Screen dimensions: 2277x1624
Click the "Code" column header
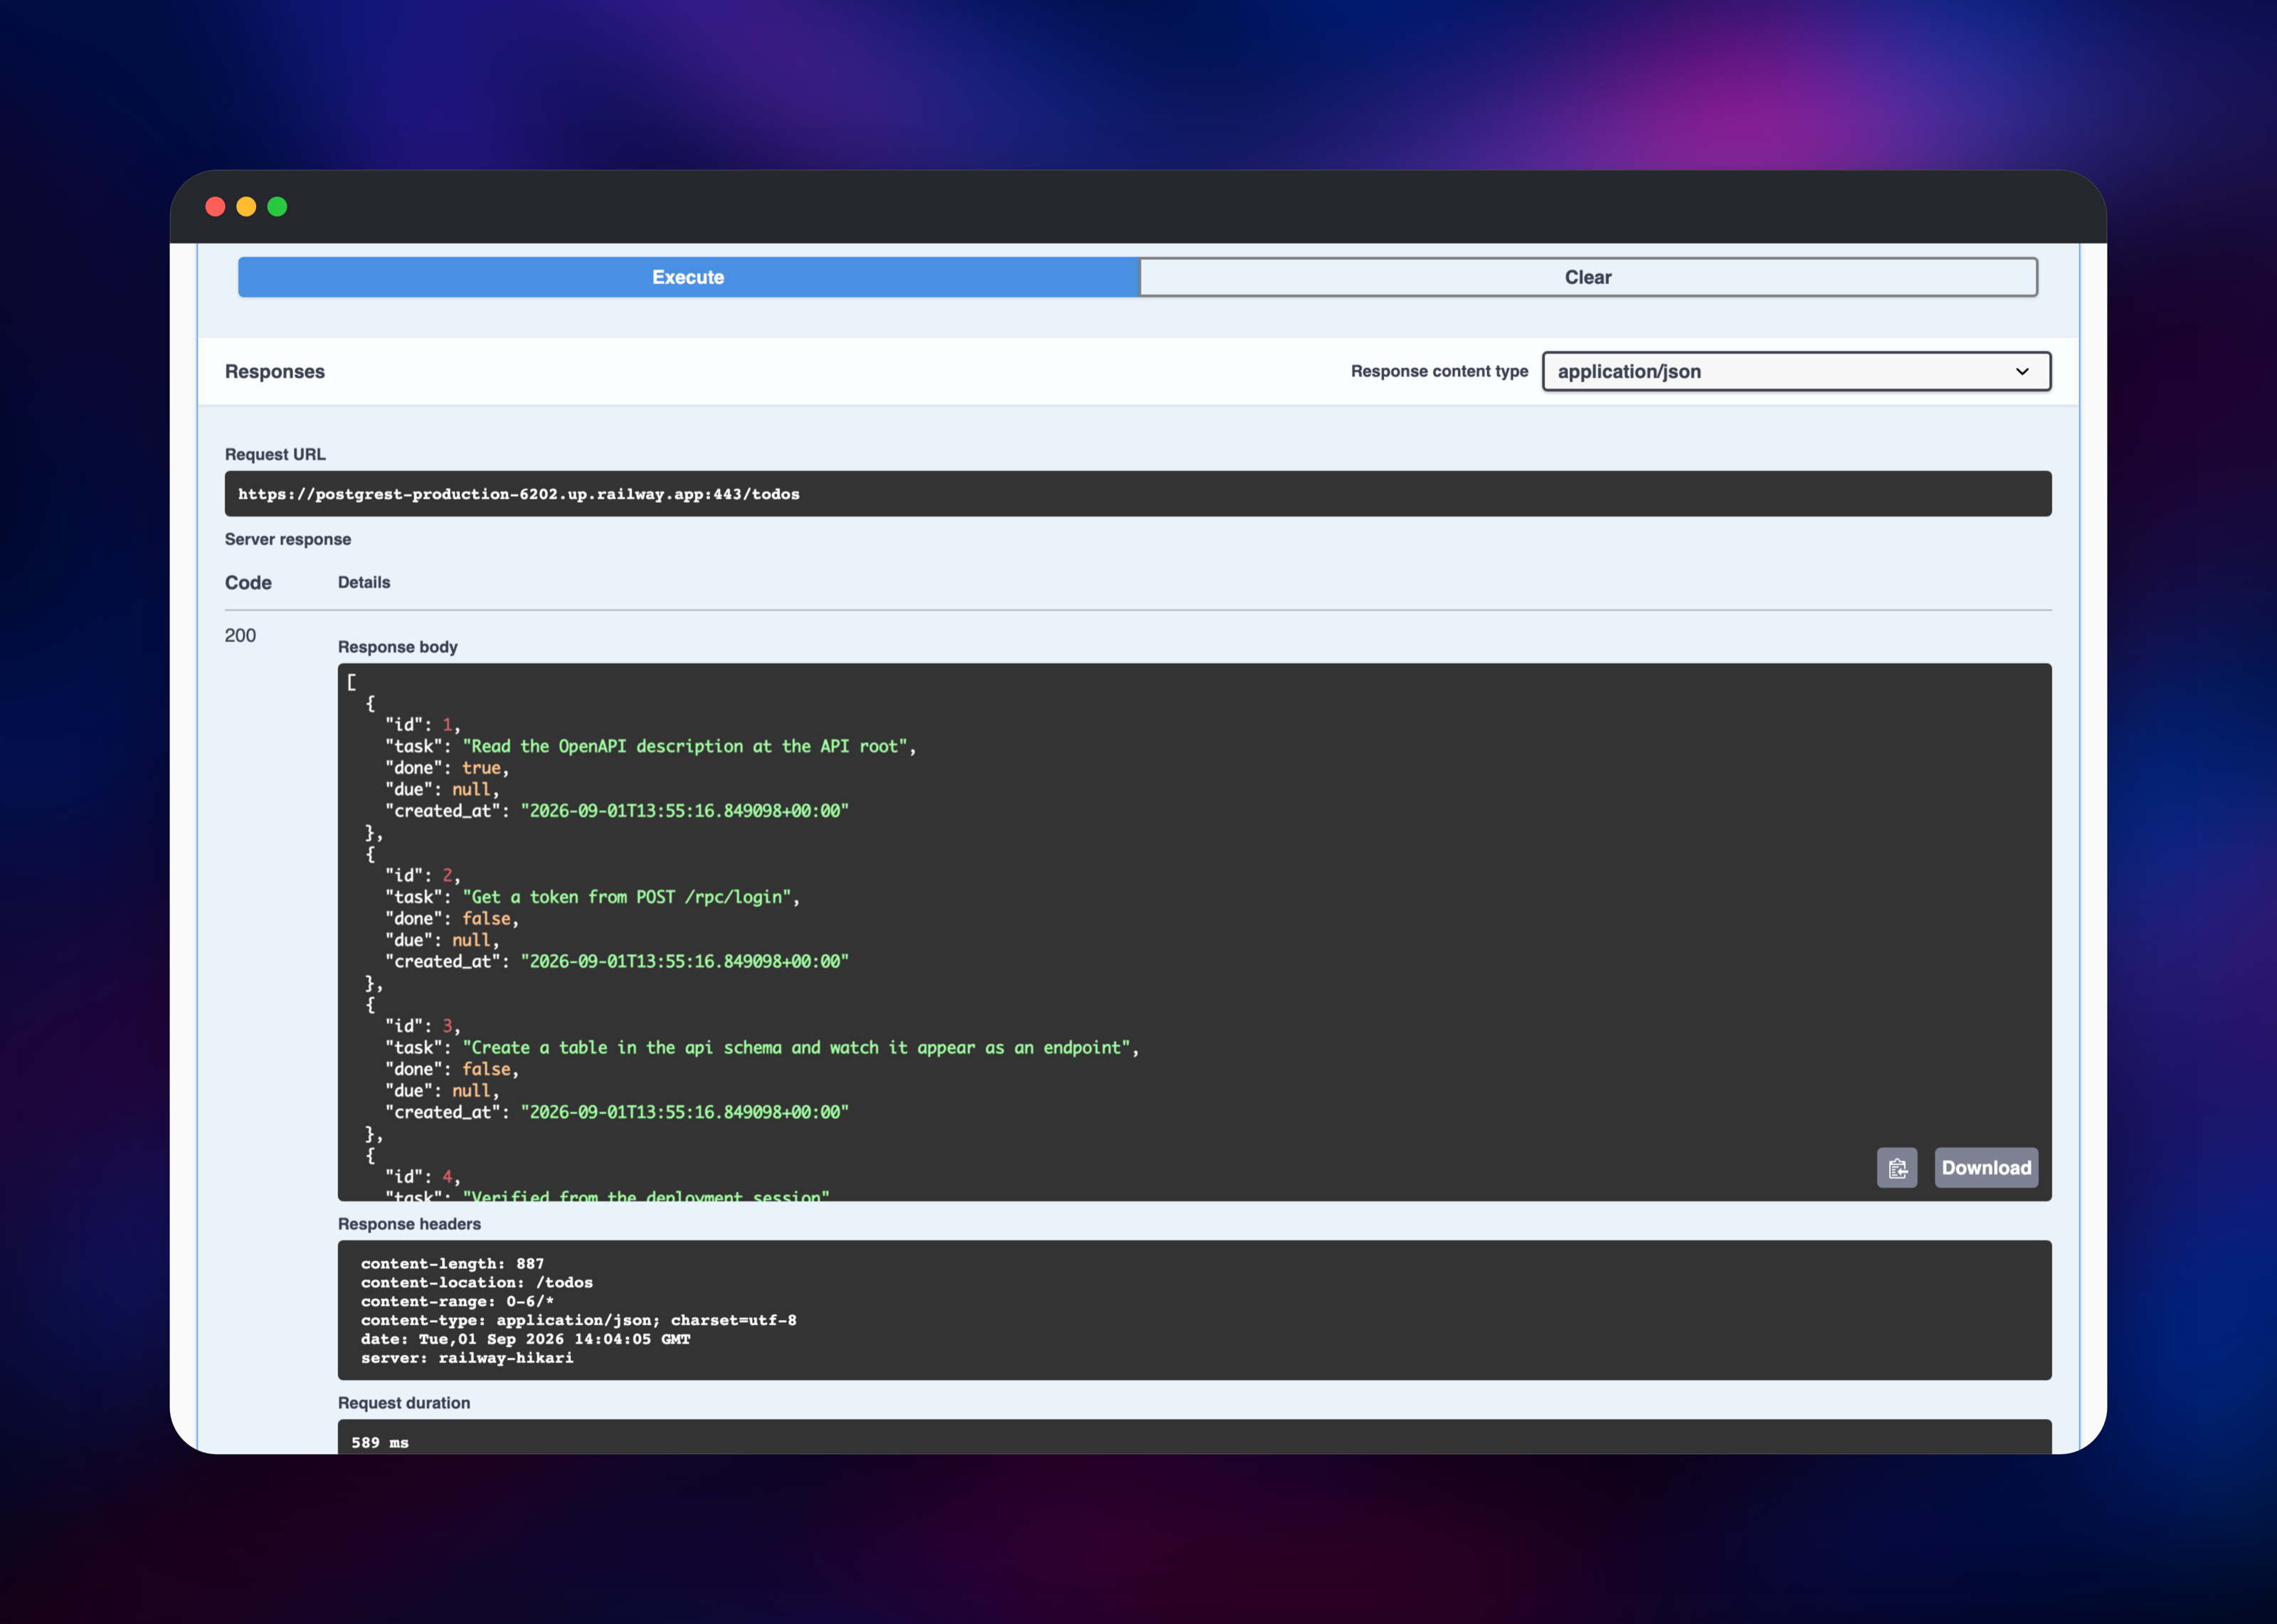click(248, 582)
